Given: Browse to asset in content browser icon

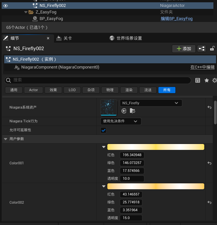Looking at the screenshot, I should 132,111.
